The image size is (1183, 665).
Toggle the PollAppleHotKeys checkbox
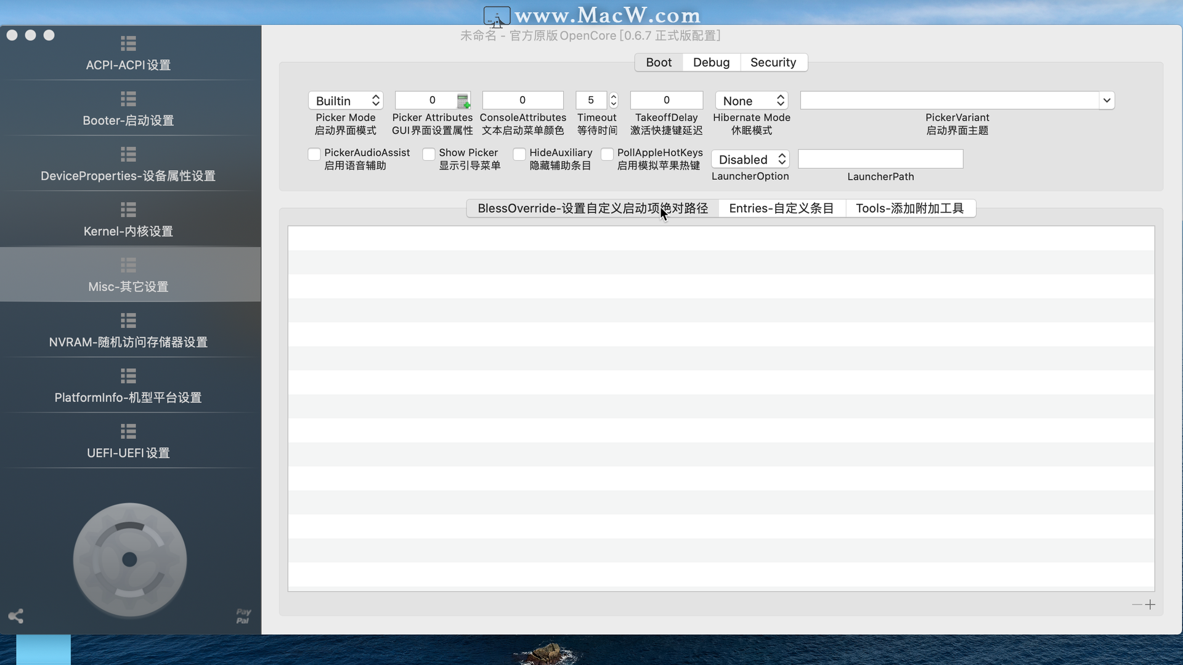tap(608, 153)
